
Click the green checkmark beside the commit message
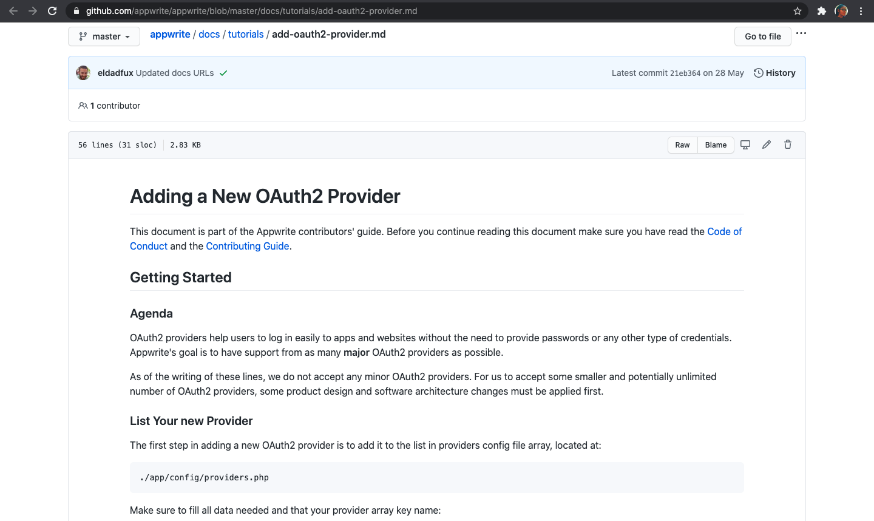tap(223, 72)
